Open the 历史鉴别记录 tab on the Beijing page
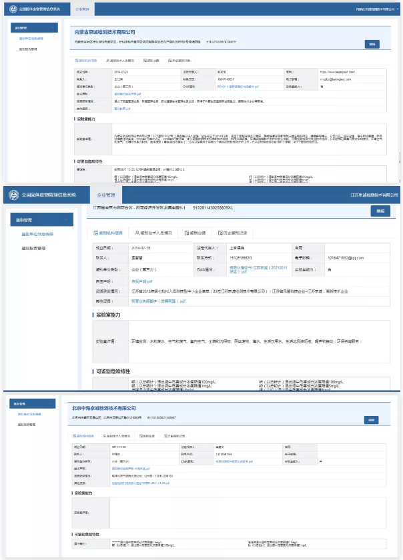This screenshot has width=403, height=560. click(175, 436)
